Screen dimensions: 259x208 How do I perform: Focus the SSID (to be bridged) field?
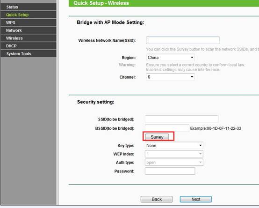[181, 119]
